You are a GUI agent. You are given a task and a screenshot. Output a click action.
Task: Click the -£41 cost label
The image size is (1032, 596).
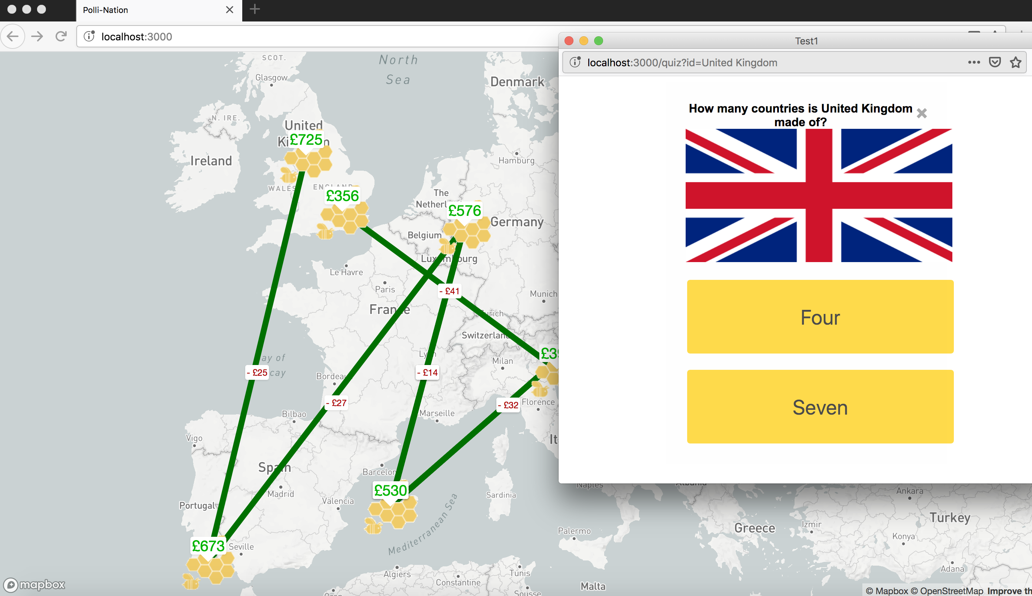click(x=450, y=291)
